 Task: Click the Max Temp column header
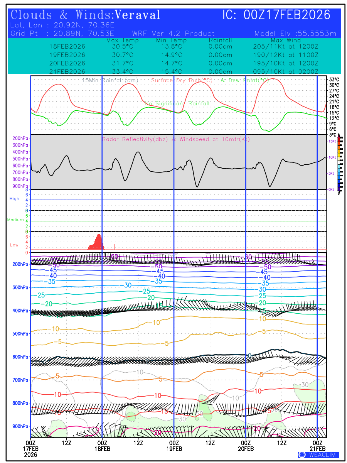[120, 40]
